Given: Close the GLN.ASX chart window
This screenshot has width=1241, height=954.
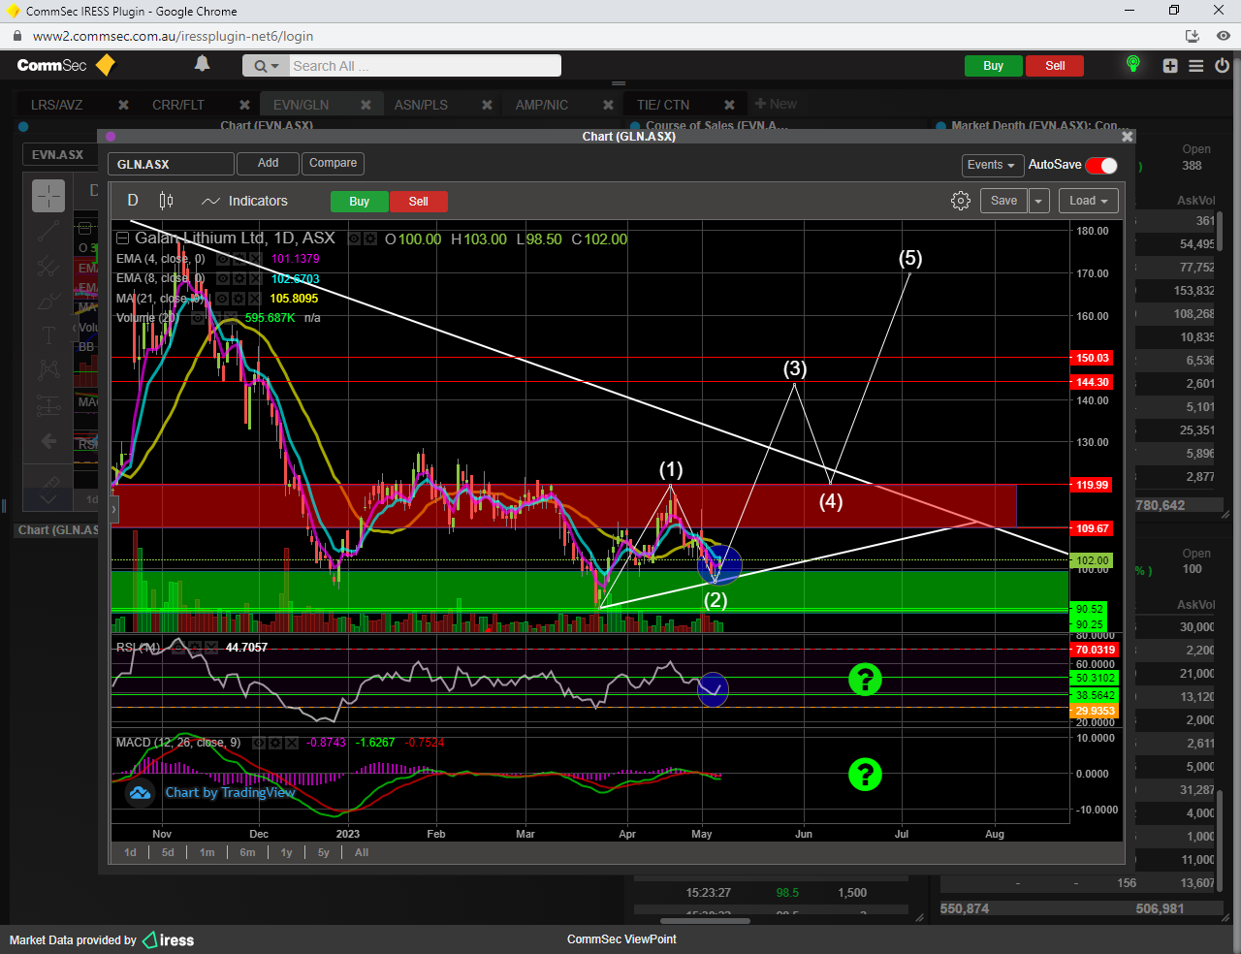Looking at the screenshot, I should point(1127,137).
